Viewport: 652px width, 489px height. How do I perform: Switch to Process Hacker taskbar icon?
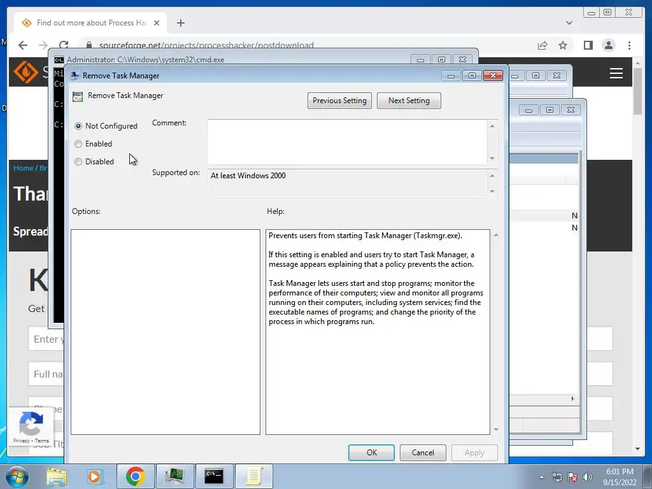(174, 476)
